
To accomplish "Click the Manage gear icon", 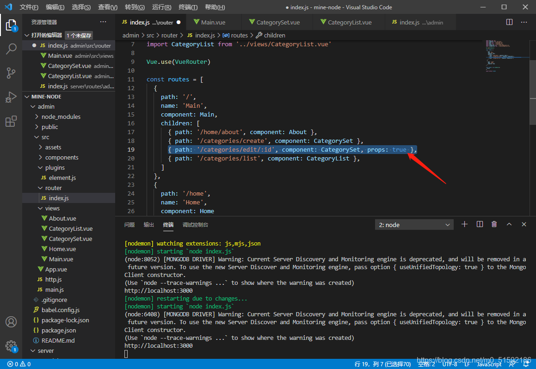I will (x=11, y=346).
